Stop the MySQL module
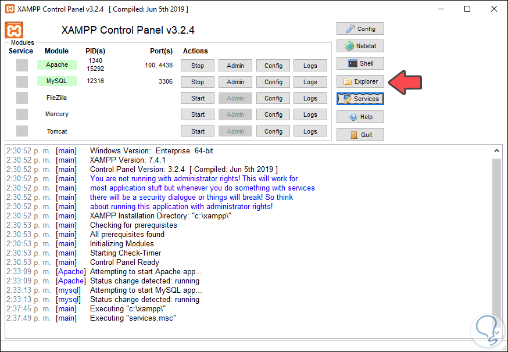 [198, 82]
